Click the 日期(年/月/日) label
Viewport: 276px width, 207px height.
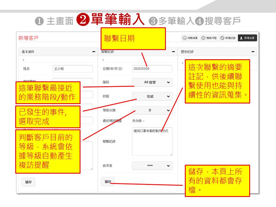[113, 69]
